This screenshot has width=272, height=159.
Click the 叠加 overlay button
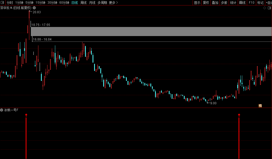point(215,3)
